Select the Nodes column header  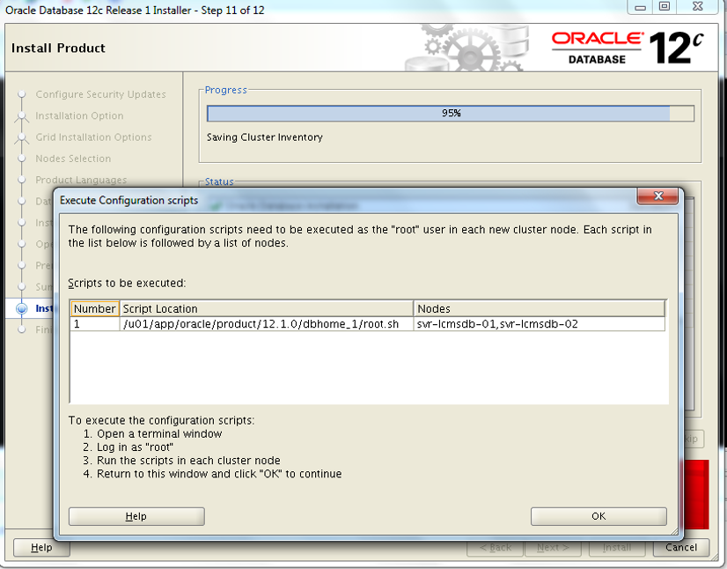pyautogui.click(x=540, y=308)
